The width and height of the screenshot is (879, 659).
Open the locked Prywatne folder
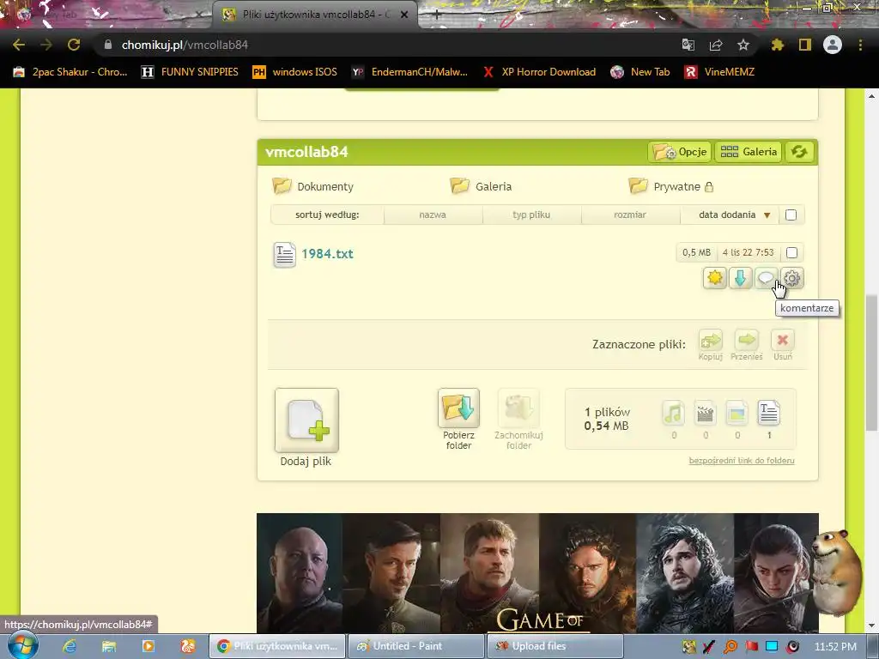click(x=671, y=186)
